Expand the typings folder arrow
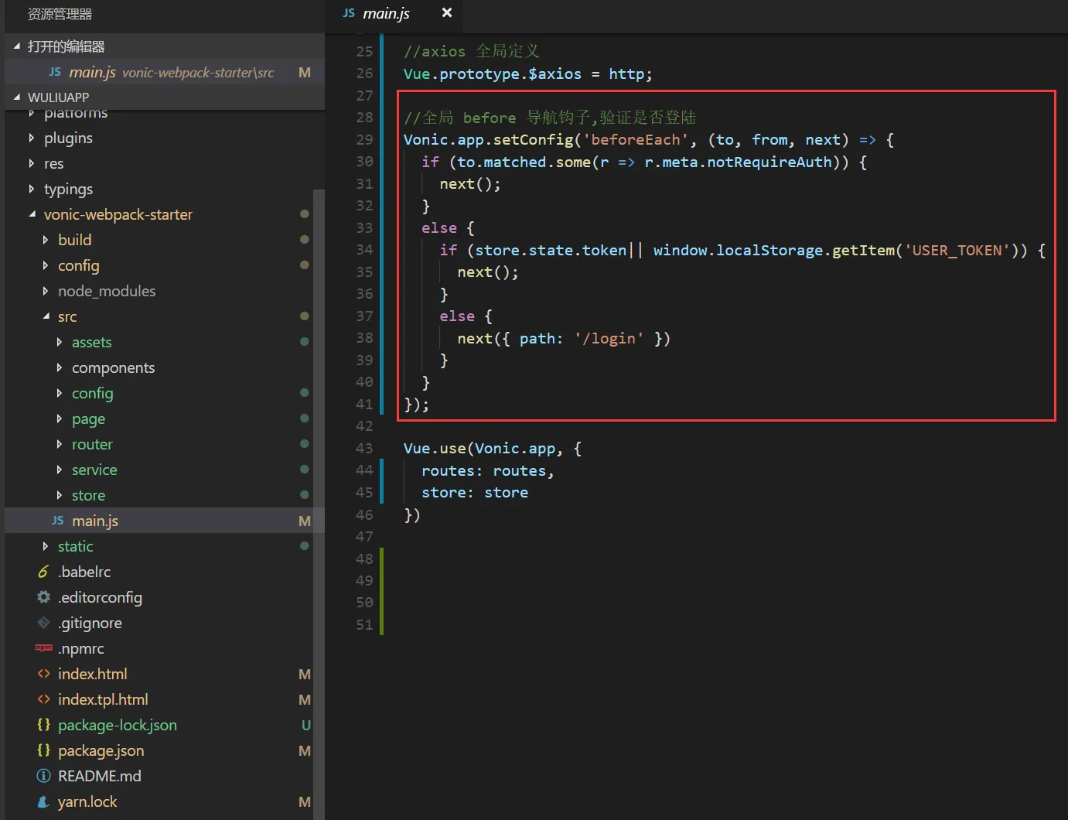1068x820 pixels. click(x=32, y=189)
